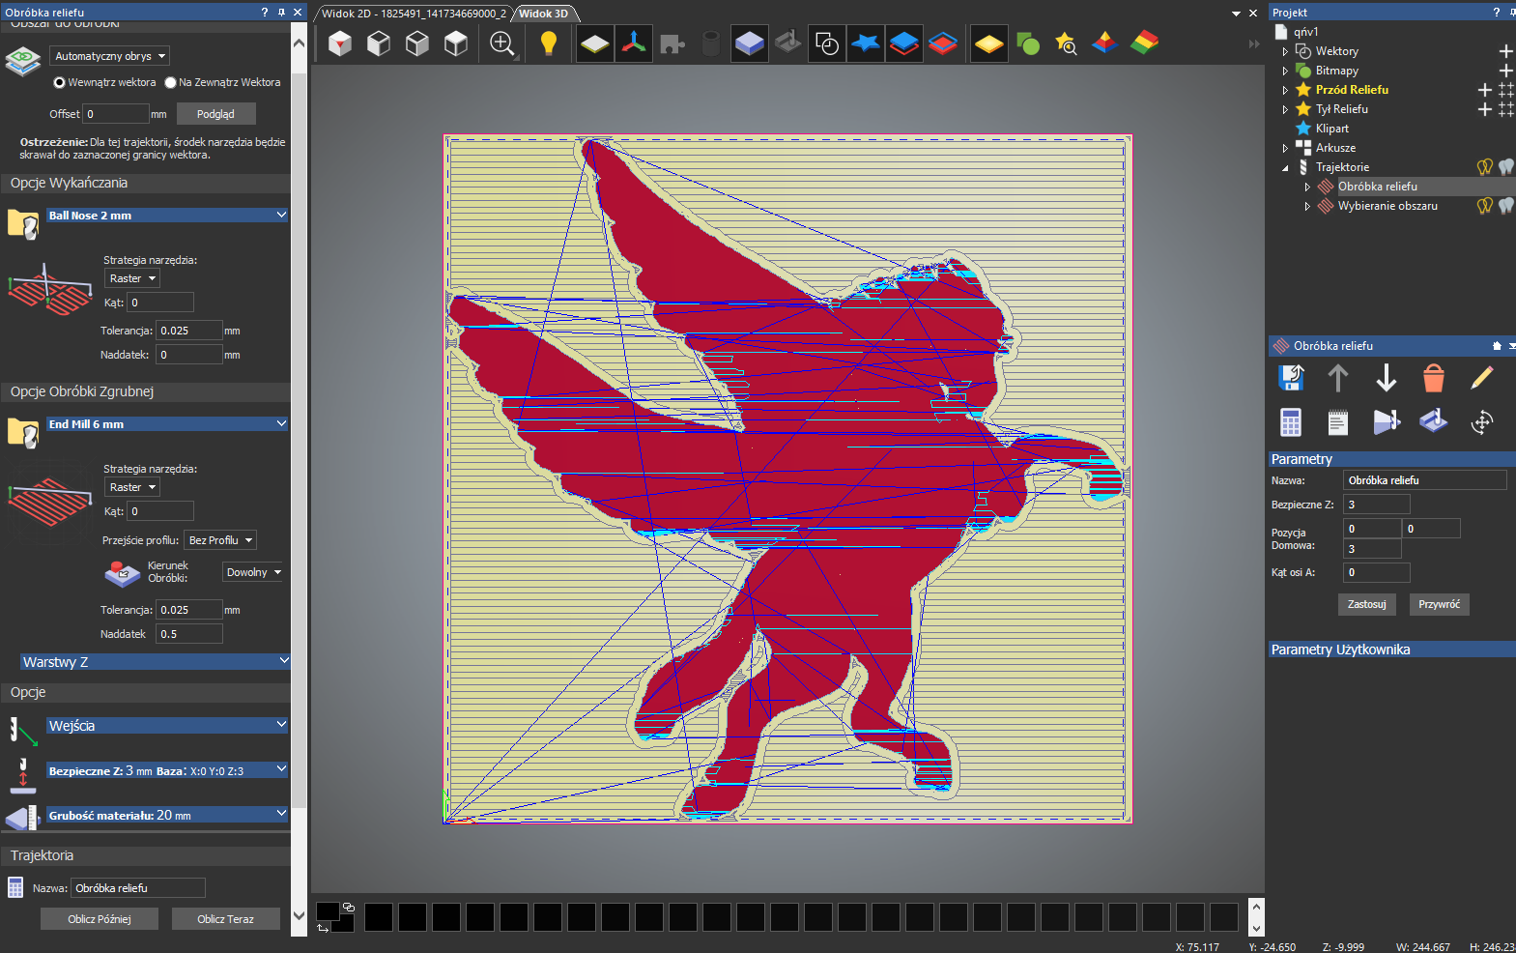
Task: Toggle the yellow bulbs for Wybieranie obszaru
Action: pyautogui.click(x=1485, y=206)
